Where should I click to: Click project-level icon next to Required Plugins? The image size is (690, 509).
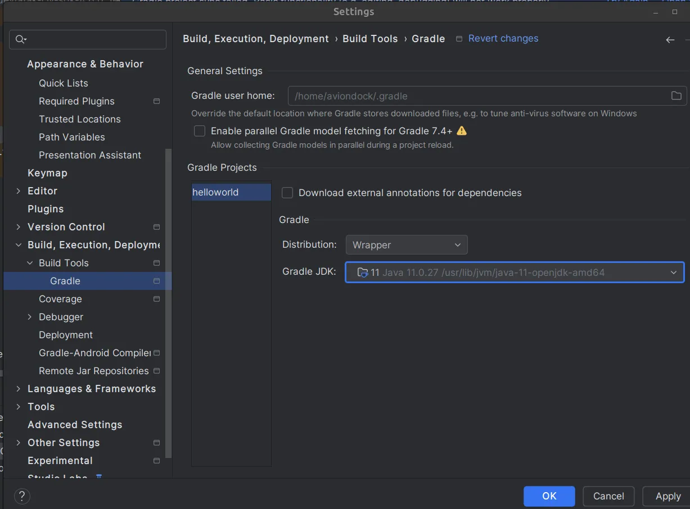point(156,101)
